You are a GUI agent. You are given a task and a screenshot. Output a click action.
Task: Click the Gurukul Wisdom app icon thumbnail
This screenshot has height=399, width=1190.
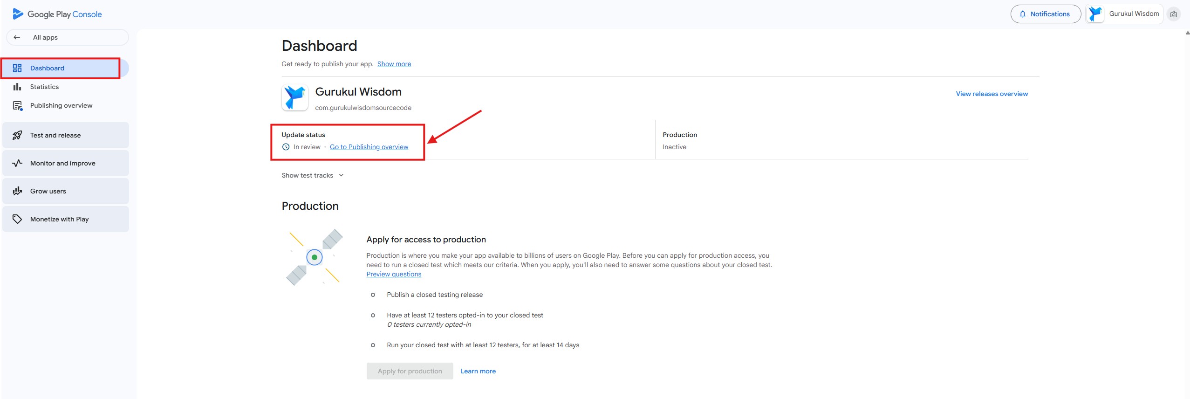pyautogui.click(x=294, y=97)
